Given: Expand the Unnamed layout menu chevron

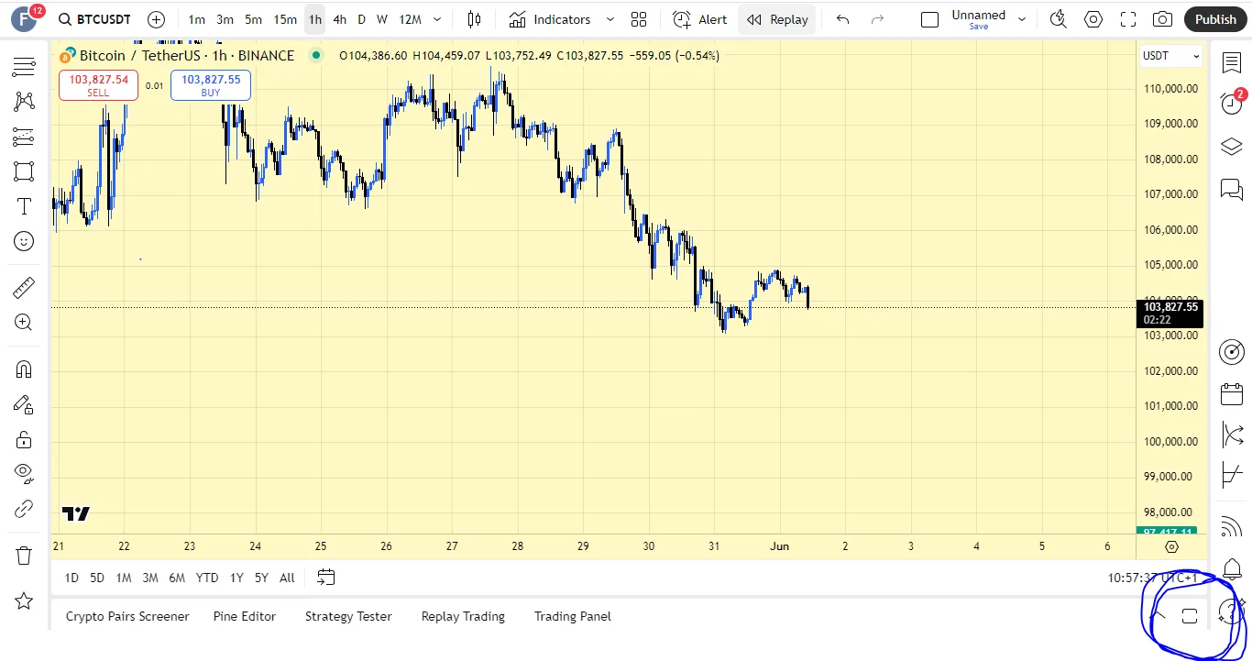Looking at the screenshot, I should 1022,19.
